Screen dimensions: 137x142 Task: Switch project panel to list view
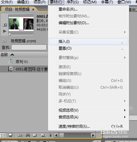tap(3, 135)
